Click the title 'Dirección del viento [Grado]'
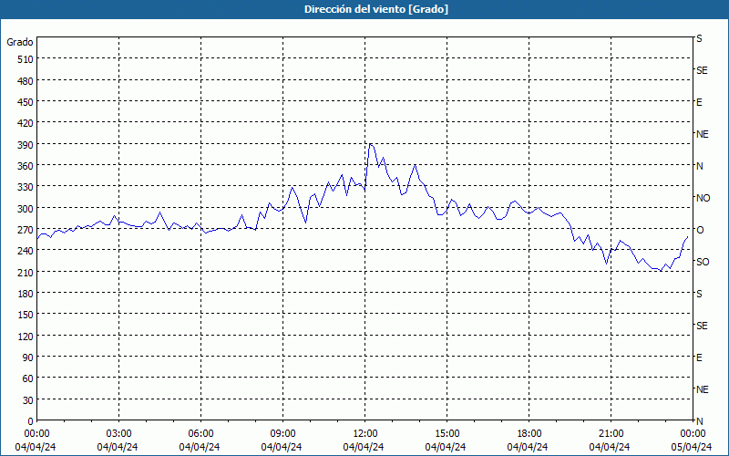 376,9
